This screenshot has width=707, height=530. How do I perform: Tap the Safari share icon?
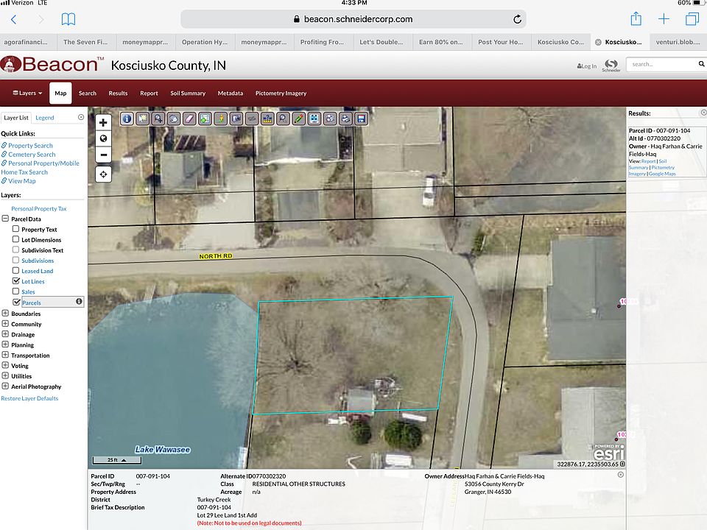(636, 18)
